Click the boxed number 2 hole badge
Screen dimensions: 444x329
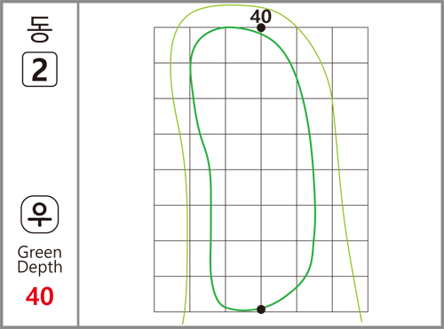[x=40, y=69]
